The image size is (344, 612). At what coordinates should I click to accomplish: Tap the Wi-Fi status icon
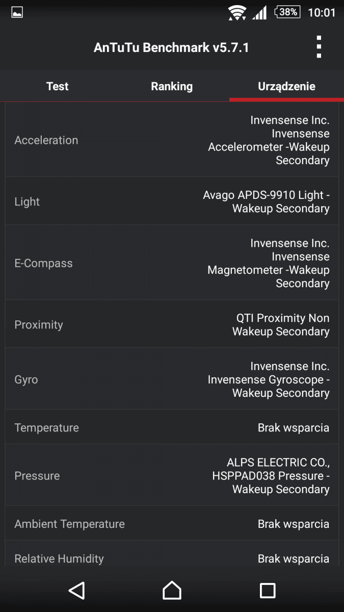[237, 12]
